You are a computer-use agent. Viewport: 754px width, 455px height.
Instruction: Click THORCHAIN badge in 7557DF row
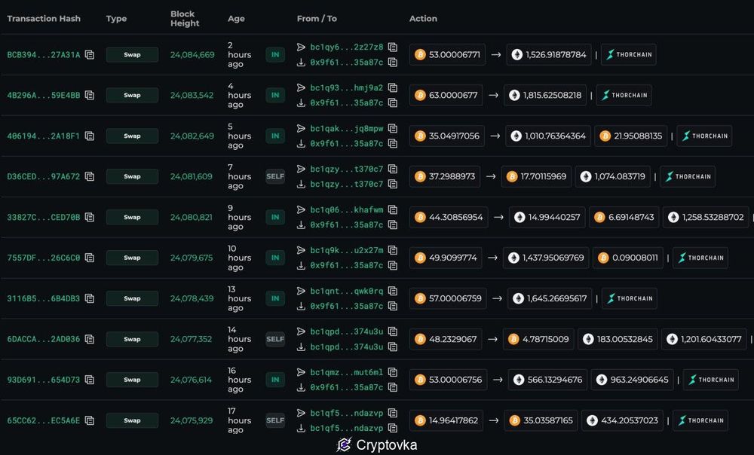click(x=700, y=258)
